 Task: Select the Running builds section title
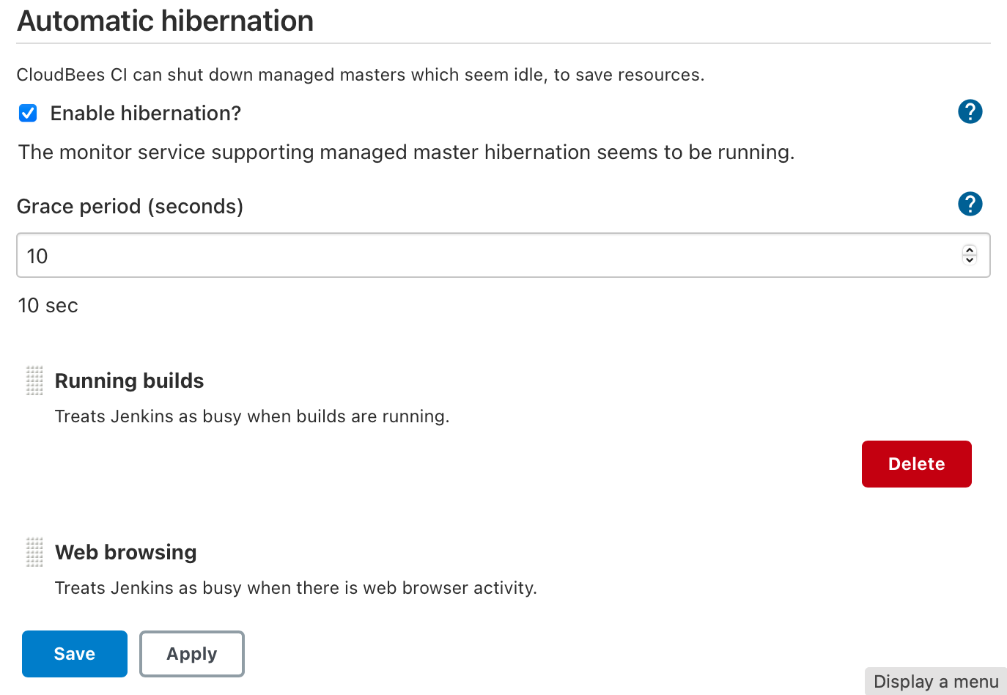pyautogui.click(x=129, y=381)
